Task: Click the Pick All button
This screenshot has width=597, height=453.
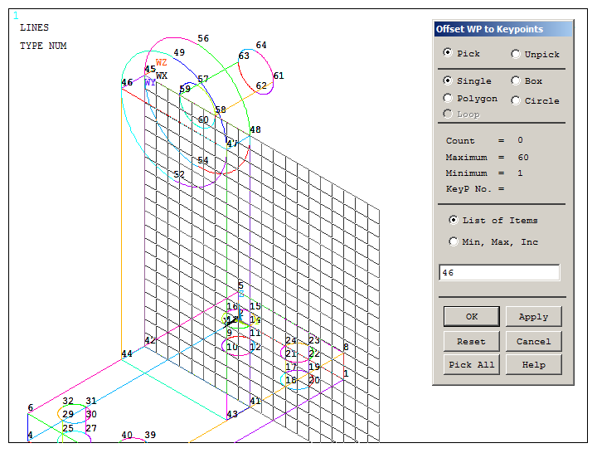Action: click(471, 365)
